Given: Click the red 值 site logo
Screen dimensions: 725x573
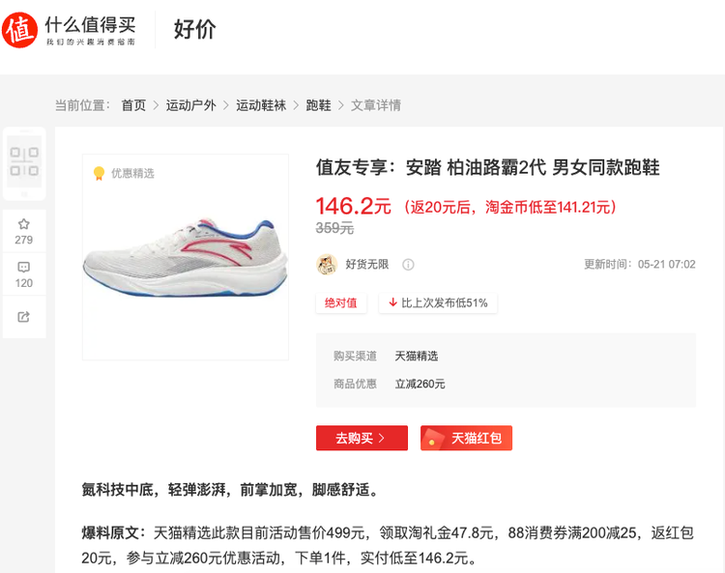Looking at the screenshot, I should (19, 30).
